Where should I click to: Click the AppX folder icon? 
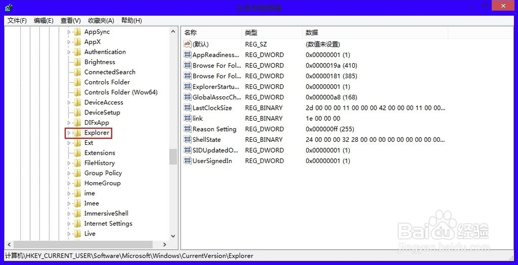(77, 42)
